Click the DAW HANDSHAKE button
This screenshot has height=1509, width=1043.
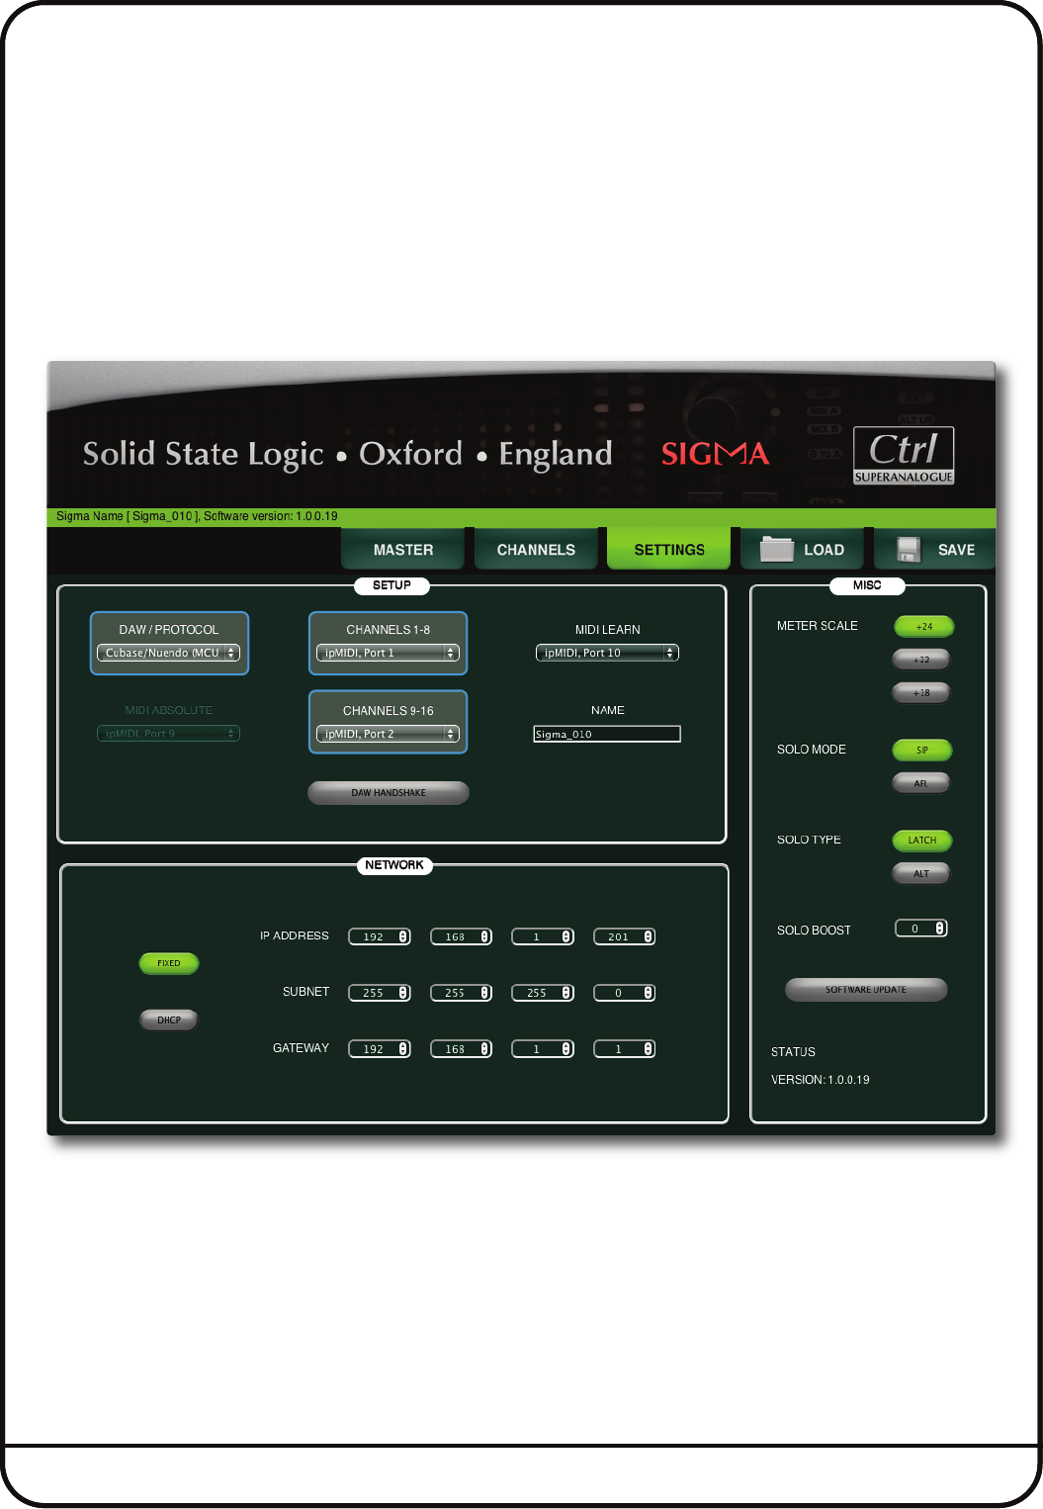(x=389, y=793)
